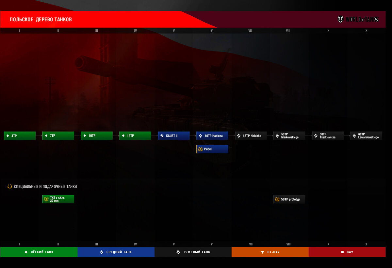Select the KSUST II medium tank
Image resolution: width=392 pixels, height=268 pixels.
pyautogui.click(x=174, y=136)
